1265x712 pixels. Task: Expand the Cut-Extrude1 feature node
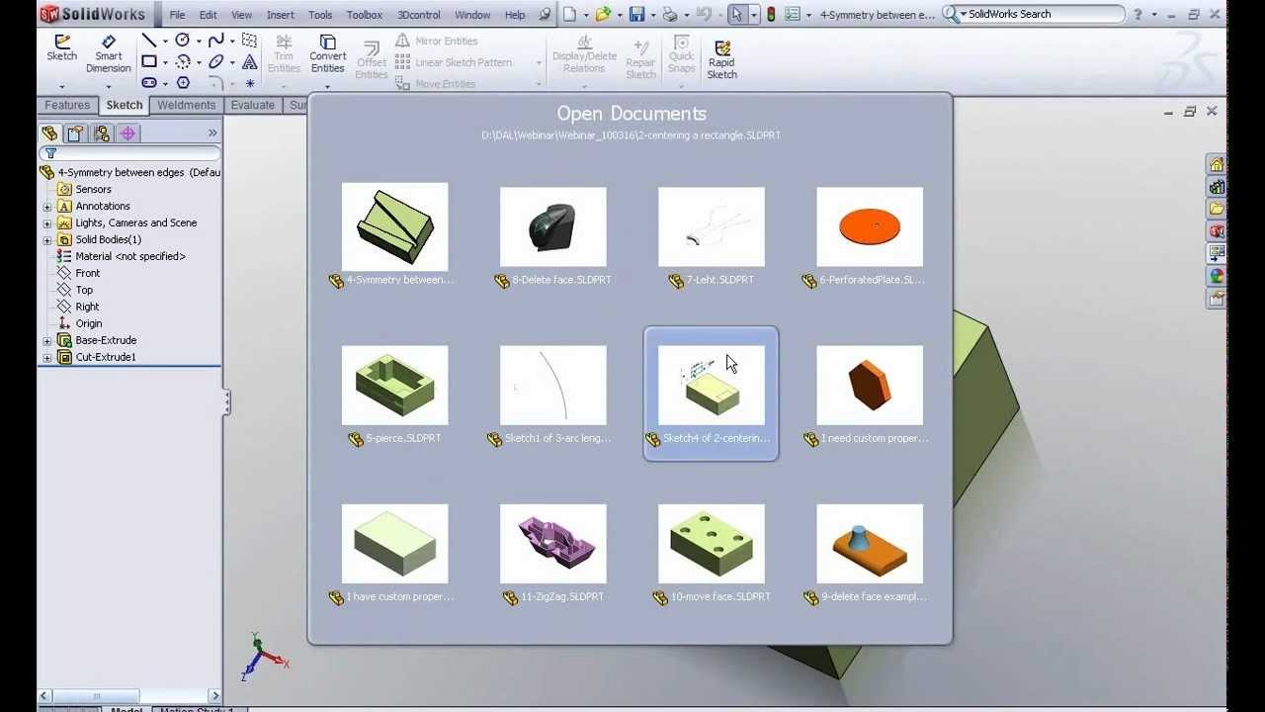(x=47, y=358)
